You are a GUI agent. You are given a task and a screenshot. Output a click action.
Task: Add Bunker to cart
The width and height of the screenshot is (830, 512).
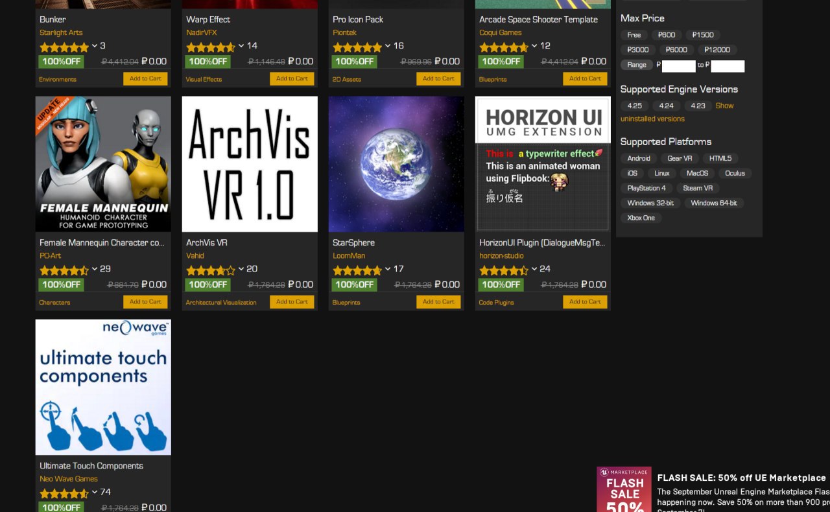pyautogui.click(x=145, y=78)
